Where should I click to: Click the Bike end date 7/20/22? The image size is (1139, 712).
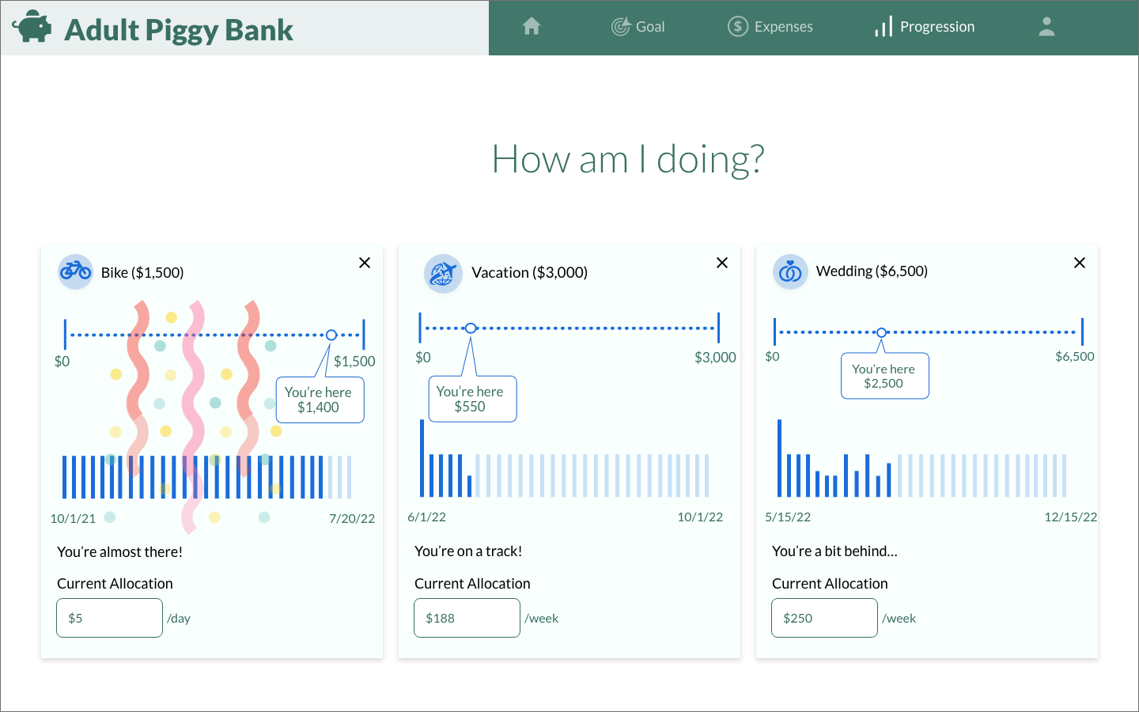(x=352, y=519)
